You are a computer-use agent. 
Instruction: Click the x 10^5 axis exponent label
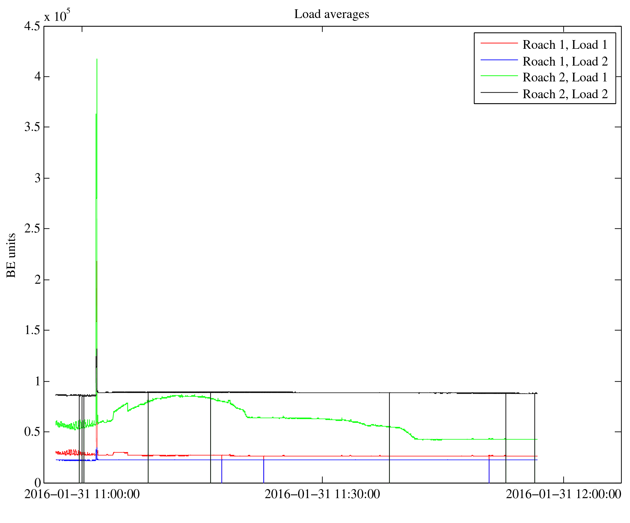pos(57,16)
